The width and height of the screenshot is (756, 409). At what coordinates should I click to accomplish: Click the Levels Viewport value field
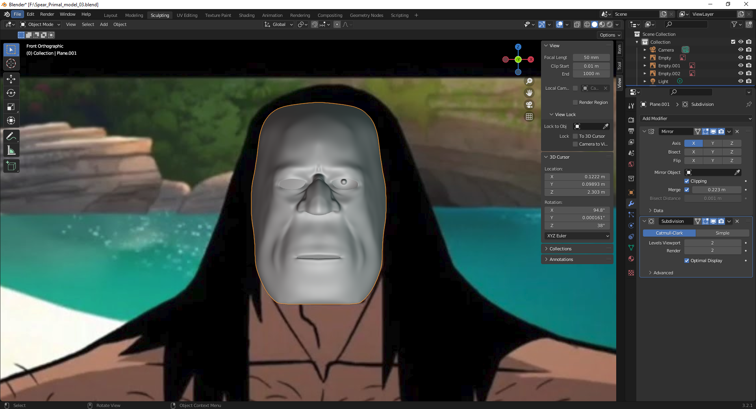pos(712,243)
